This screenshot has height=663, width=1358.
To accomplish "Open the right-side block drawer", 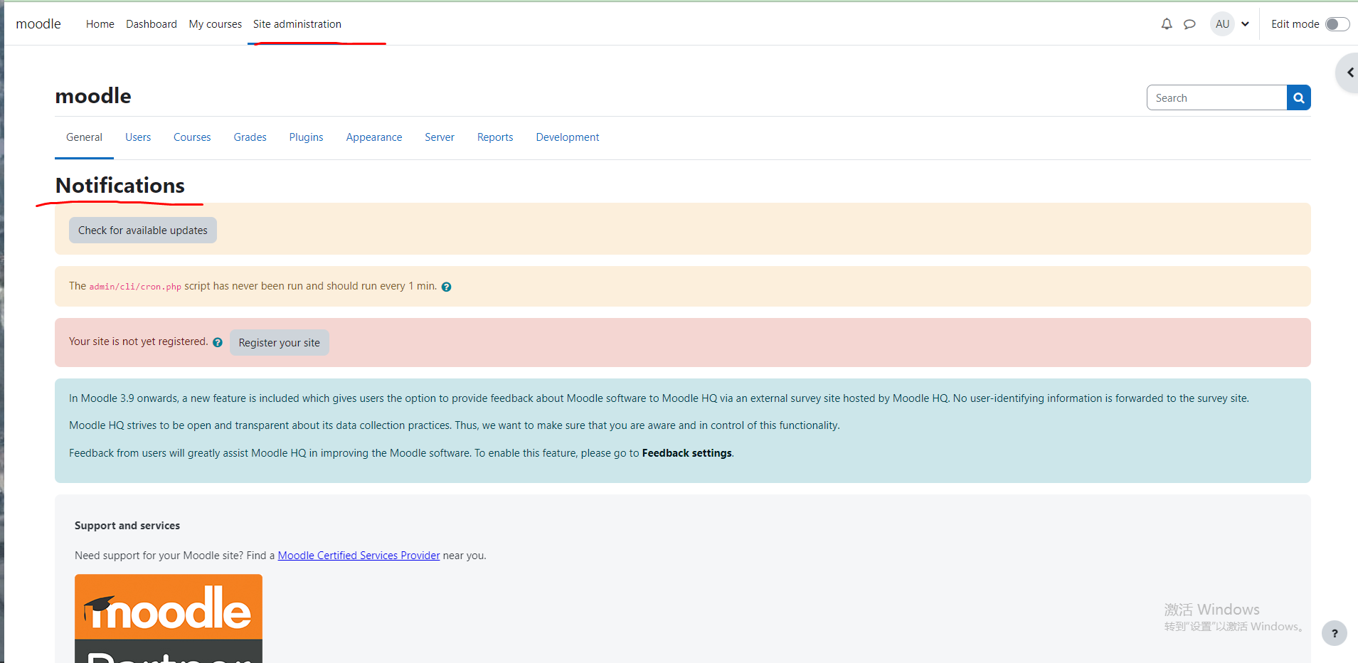I will 1349,73.
